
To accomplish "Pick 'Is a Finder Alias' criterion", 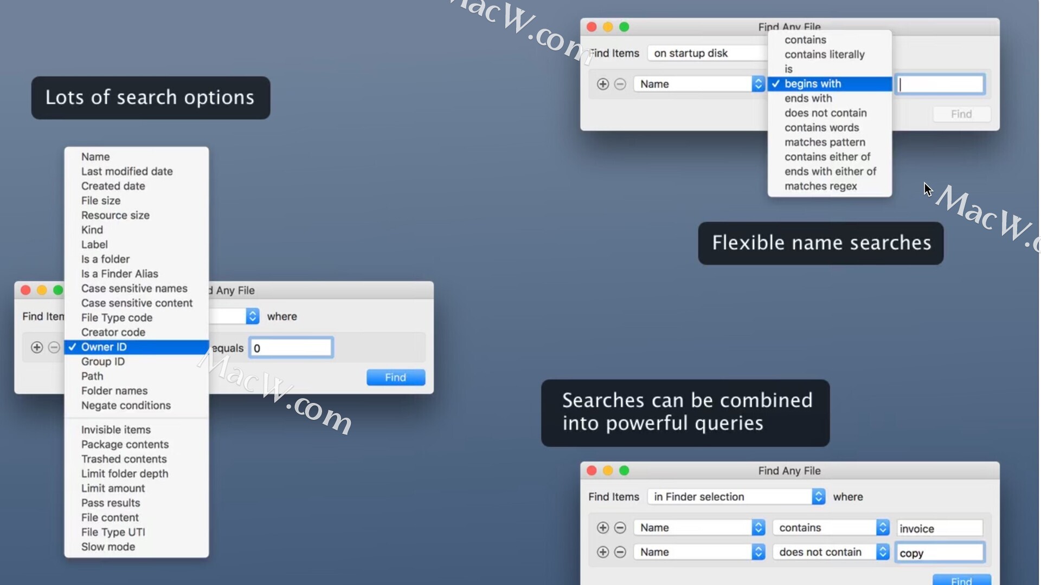I will (136, 274).
